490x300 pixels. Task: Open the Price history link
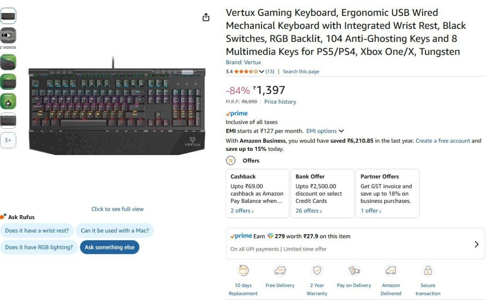[280, 102]
